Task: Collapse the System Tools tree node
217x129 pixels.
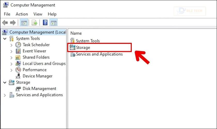Action: coord(5,39)
